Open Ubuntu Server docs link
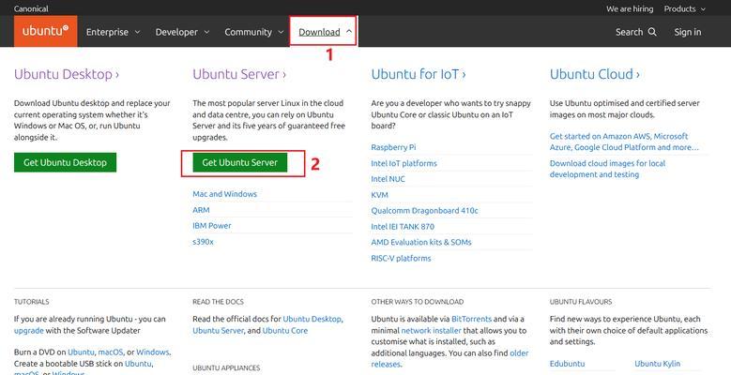This screenshot has width=731, height=375. click(219, 331)
